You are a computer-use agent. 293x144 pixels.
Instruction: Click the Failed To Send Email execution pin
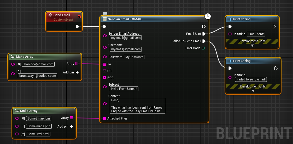(204, 41)
